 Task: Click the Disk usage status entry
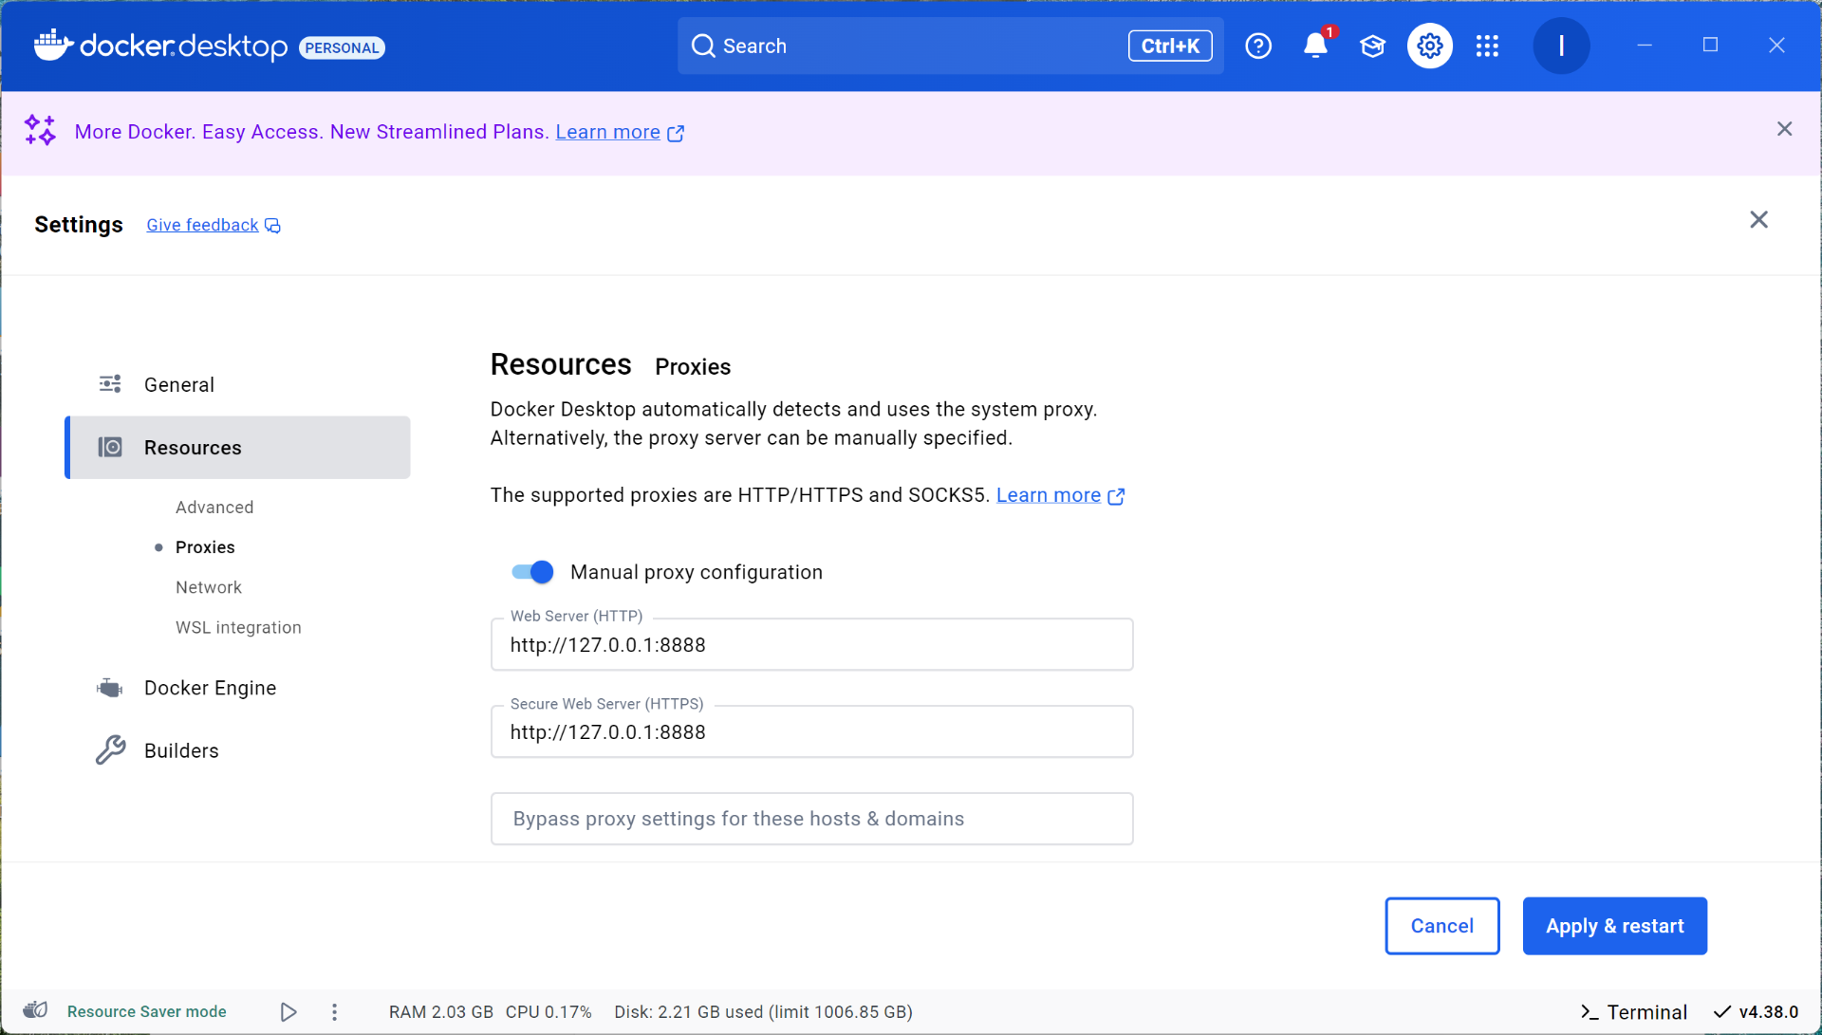click(x=763, y=1012)
